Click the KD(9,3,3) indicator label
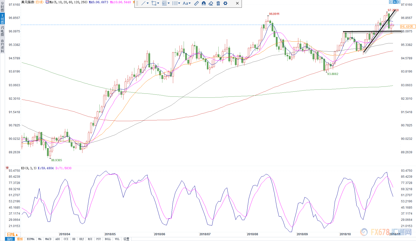 pos(29,168)
